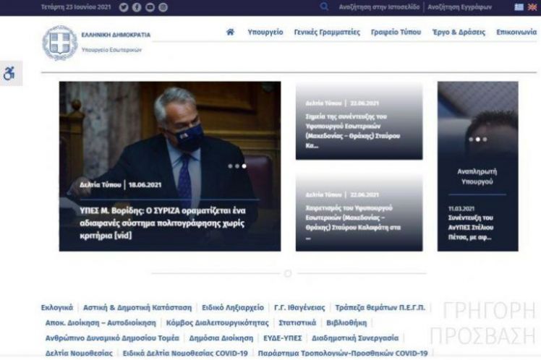The width and height of the screenshot is (541, 360).
Task: Go to homepage via house icon
Action: [230, 33]
